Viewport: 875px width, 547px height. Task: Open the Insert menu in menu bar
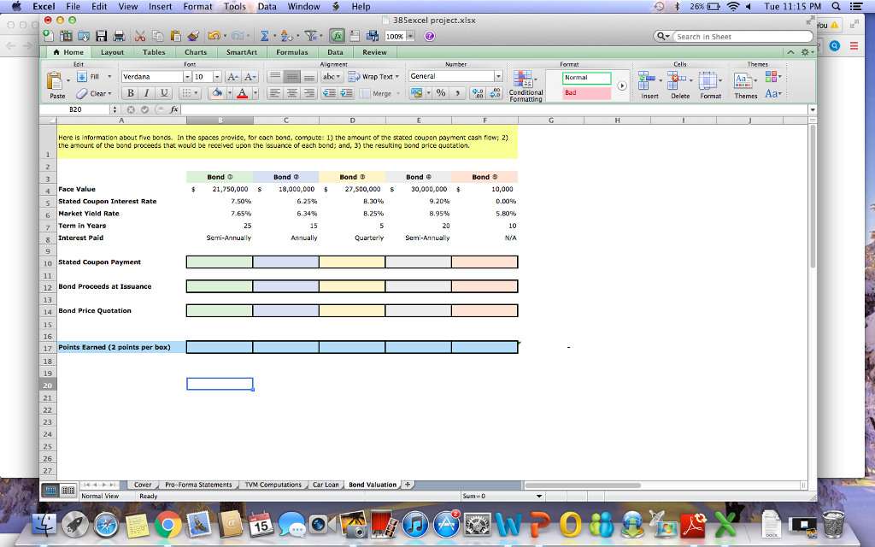(160, 7)
